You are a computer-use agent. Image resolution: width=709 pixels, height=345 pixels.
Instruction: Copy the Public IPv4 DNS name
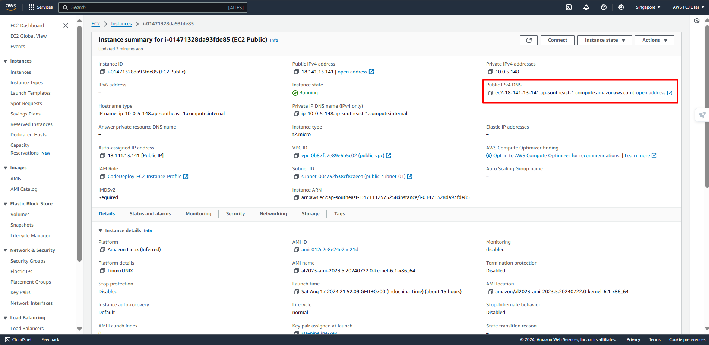coord(490,93)
